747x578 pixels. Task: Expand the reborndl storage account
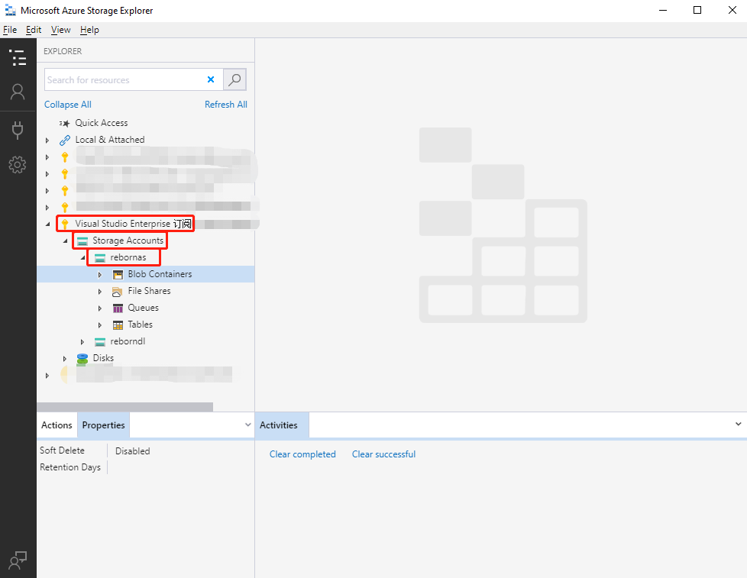click(x=82, y=342)
